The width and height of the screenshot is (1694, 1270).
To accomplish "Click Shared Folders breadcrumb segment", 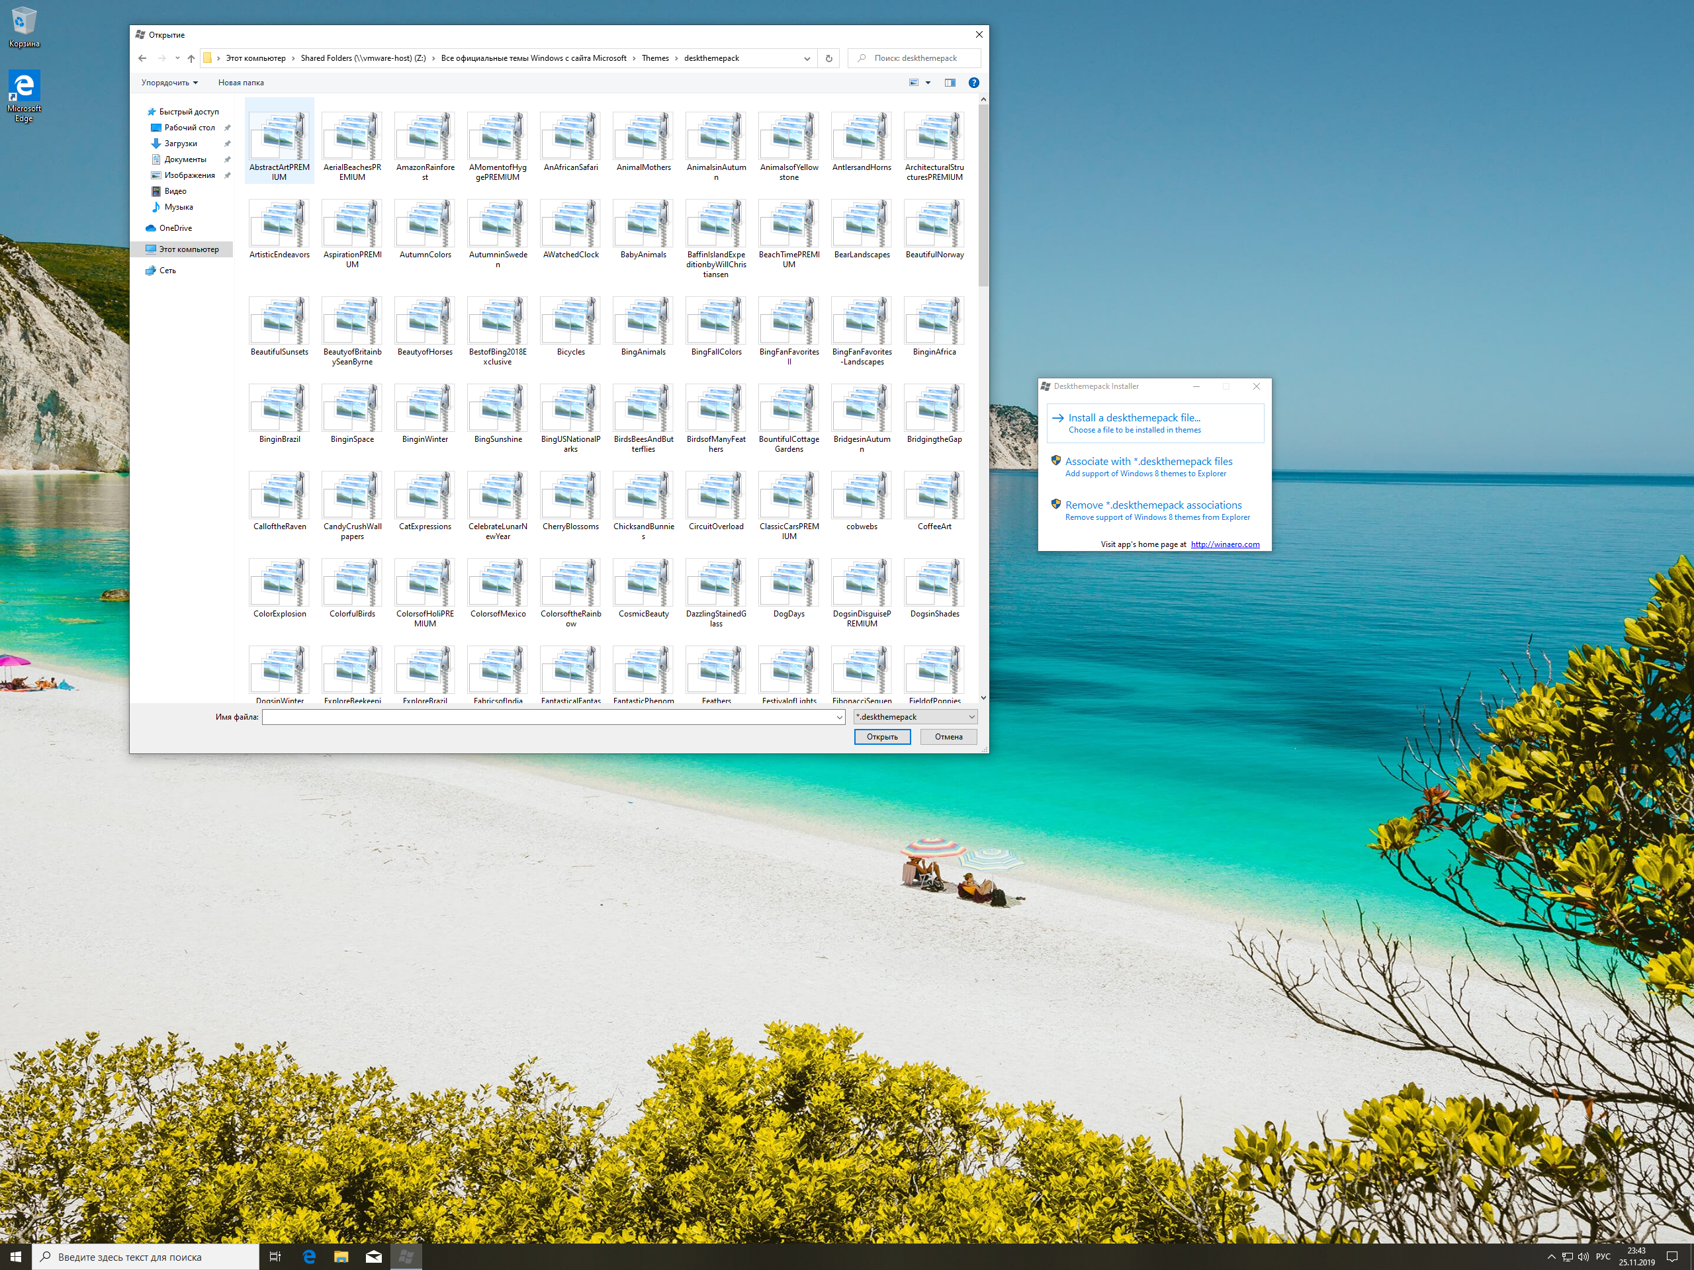I will click(x=363, y=58).
